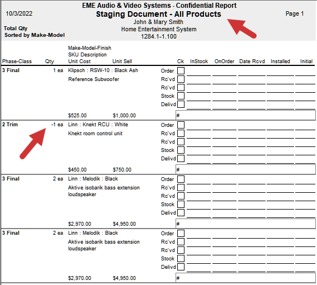The image size is (317, 285).
Task: Click the 'InStock' column header
Action: (x=199, y=61)
